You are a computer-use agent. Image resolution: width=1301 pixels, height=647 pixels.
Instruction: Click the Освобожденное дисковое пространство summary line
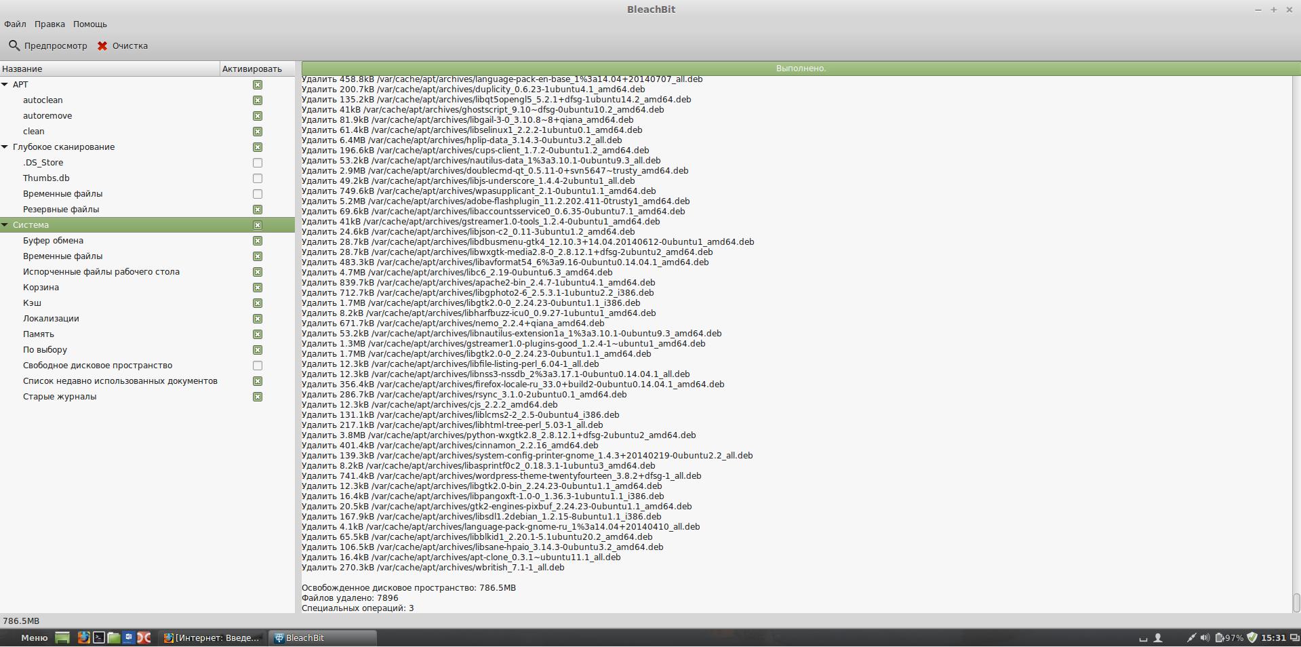pyautogui.click(x=409, y=588)
